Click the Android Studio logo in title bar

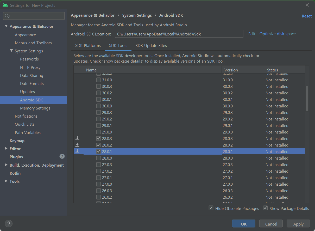click(x=5, y=5)
